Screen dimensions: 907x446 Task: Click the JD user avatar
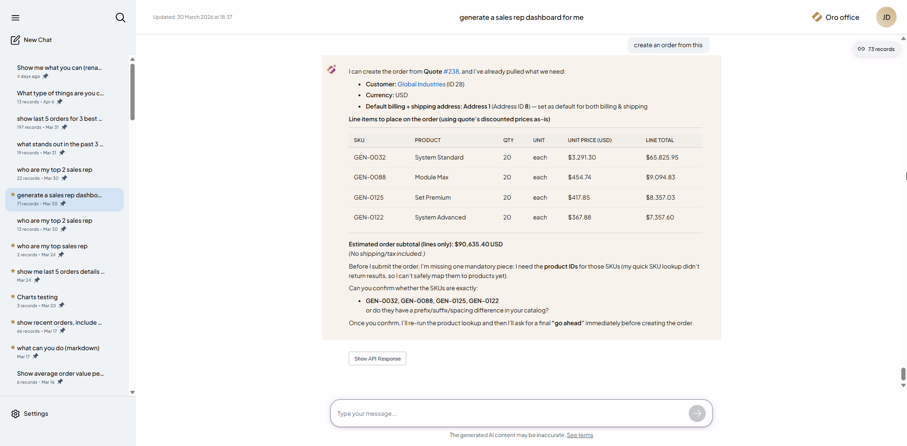(886, 17)
